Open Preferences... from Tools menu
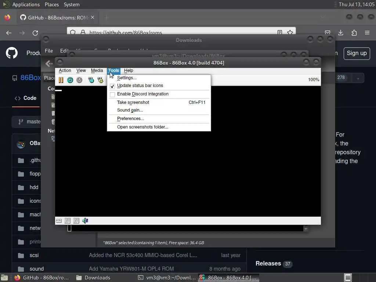376x282 pixels. click(x=159, y=119)
